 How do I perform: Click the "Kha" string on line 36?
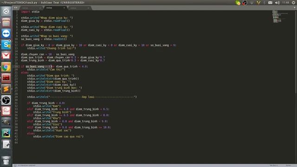56,118
